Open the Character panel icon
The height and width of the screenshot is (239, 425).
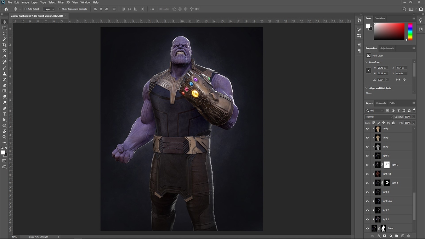(359, 45)
